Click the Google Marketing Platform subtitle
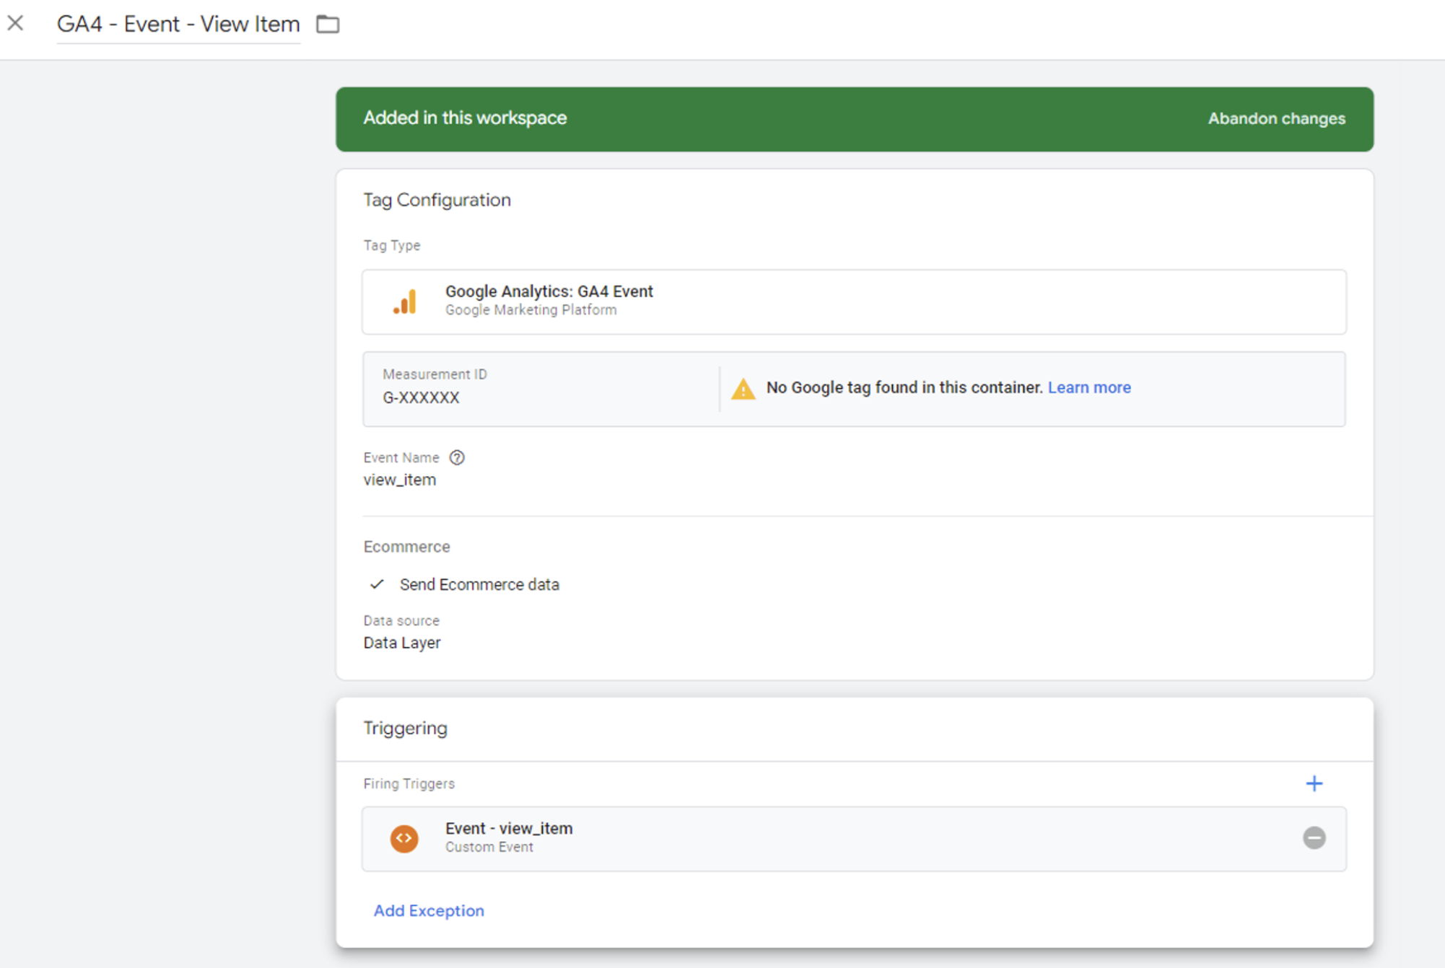Viewport: 1445px width, 968px height. point(531,310)
